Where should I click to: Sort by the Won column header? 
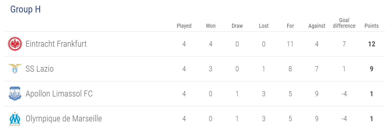coord(211,26)
